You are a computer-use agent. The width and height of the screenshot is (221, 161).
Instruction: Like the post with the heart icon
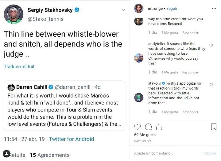pyautogui.click(x=138, y=127)
